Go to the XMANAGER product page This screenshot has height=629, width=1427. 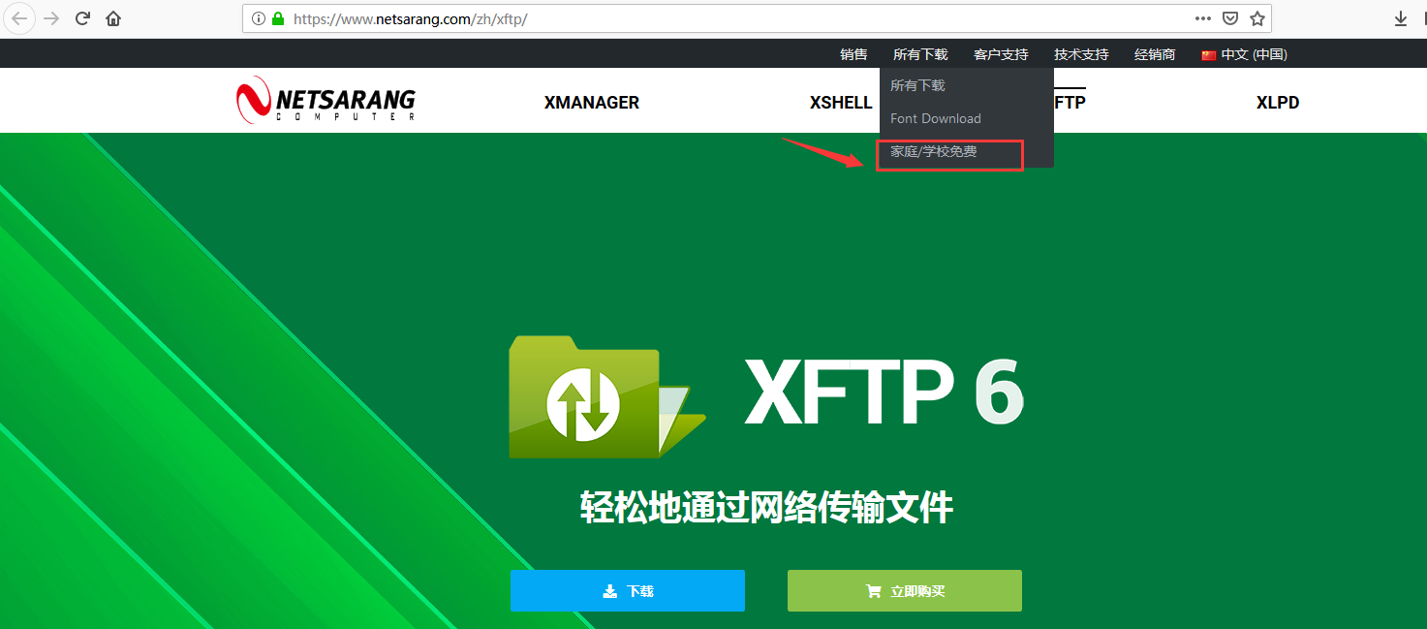(592, 103)
